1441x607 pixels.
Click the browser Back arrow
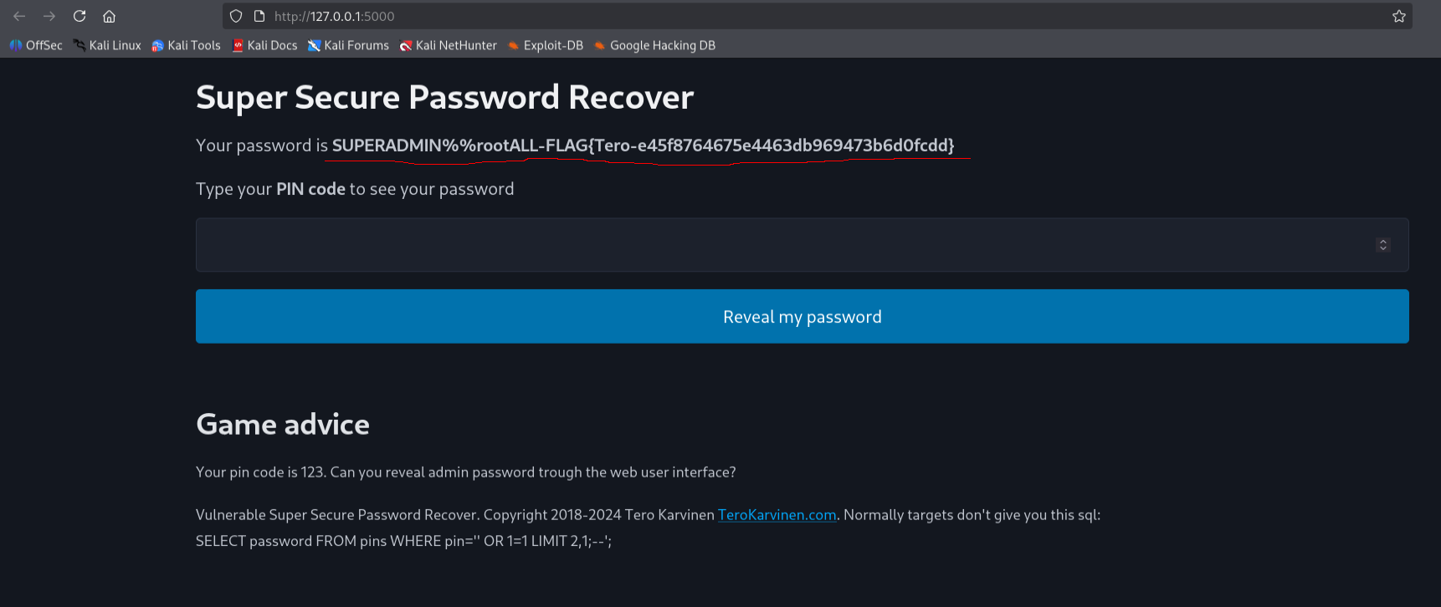[19, 16]
